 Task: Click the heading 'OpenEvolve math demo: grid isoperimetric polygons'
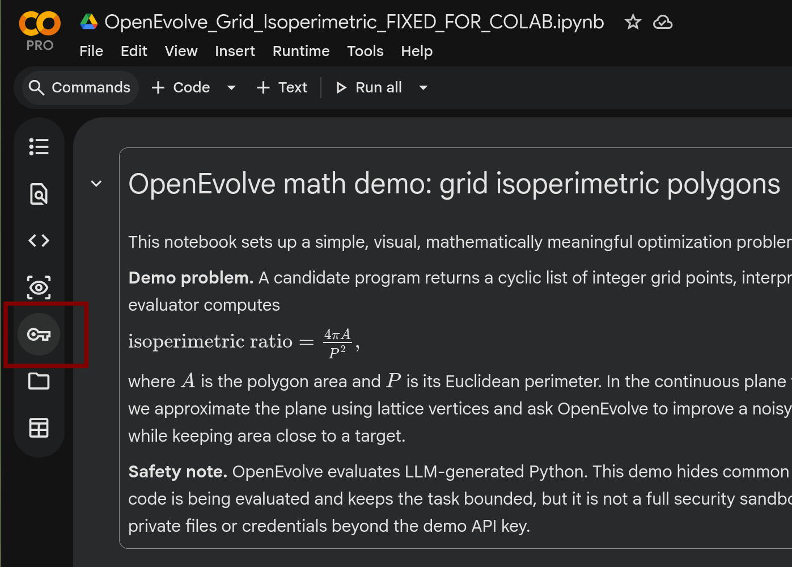coord(454,184)
